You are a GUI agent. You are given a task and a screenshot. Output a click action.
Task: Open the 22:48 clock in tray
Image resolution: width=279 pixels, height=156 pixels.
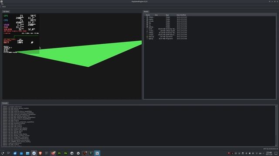[269, 153]
